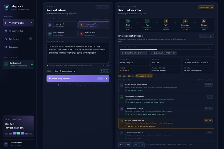The width and height of the screenshot is (224, 149).
Task: Click the missing detail flagged checkmark
Action: tap(126, 102)
